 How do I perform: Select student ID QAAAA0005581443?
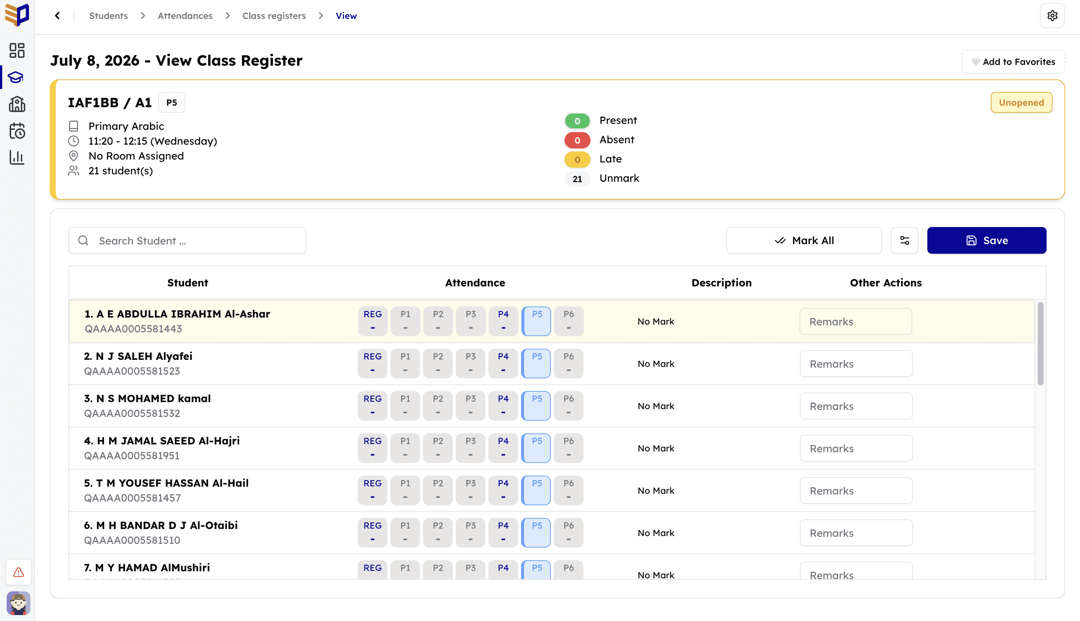pos(133,329)
